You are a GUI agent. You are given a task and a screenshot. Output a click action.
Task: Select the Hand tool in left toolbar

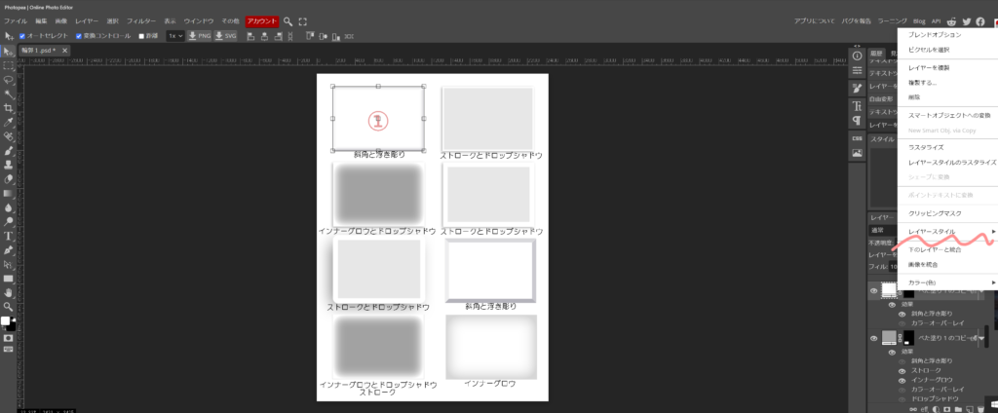(x=9, y=291)
